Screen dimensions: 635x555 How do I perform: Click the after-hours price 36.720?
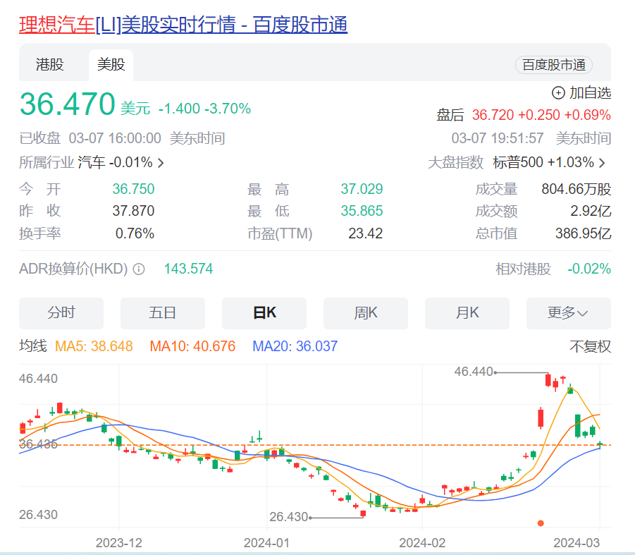point(493,115)
